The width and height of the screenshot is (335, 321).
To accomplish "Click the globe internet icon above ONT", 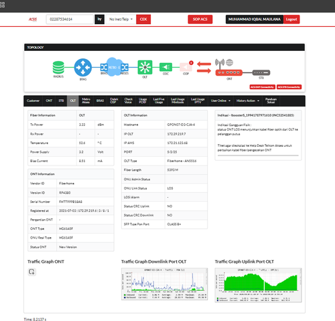I will point(229,62).
